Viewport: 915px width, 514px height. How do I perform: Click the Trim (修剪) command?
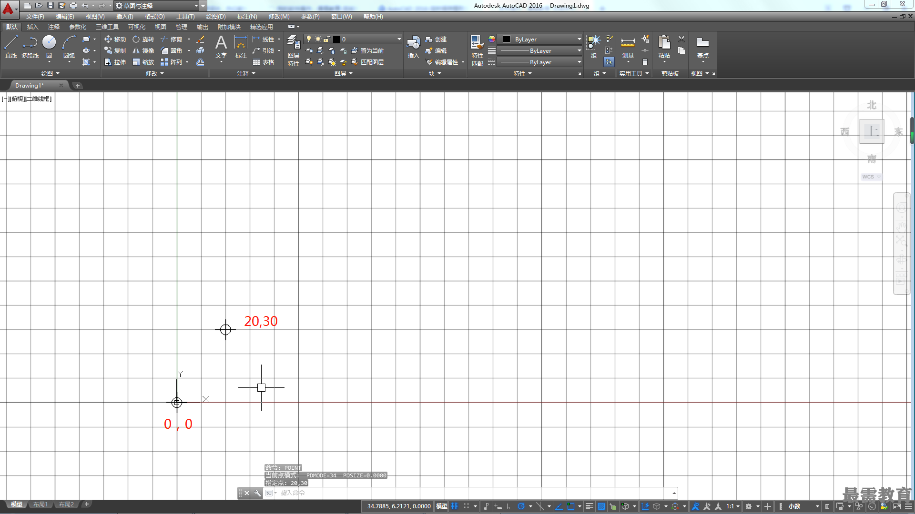172,39
